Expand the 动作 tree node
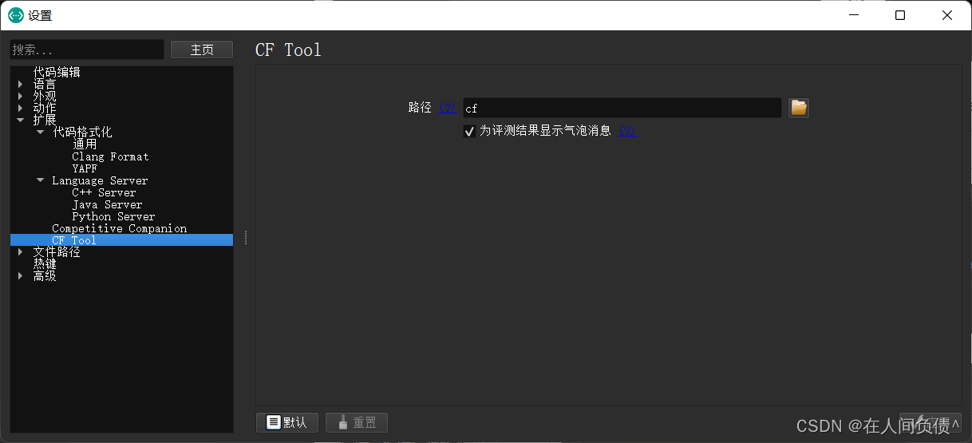 coord(21,109)
